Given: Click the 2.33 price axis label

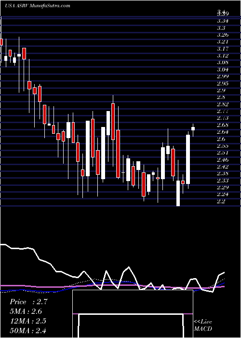Looking at the screenshot, I should [223, 181].
